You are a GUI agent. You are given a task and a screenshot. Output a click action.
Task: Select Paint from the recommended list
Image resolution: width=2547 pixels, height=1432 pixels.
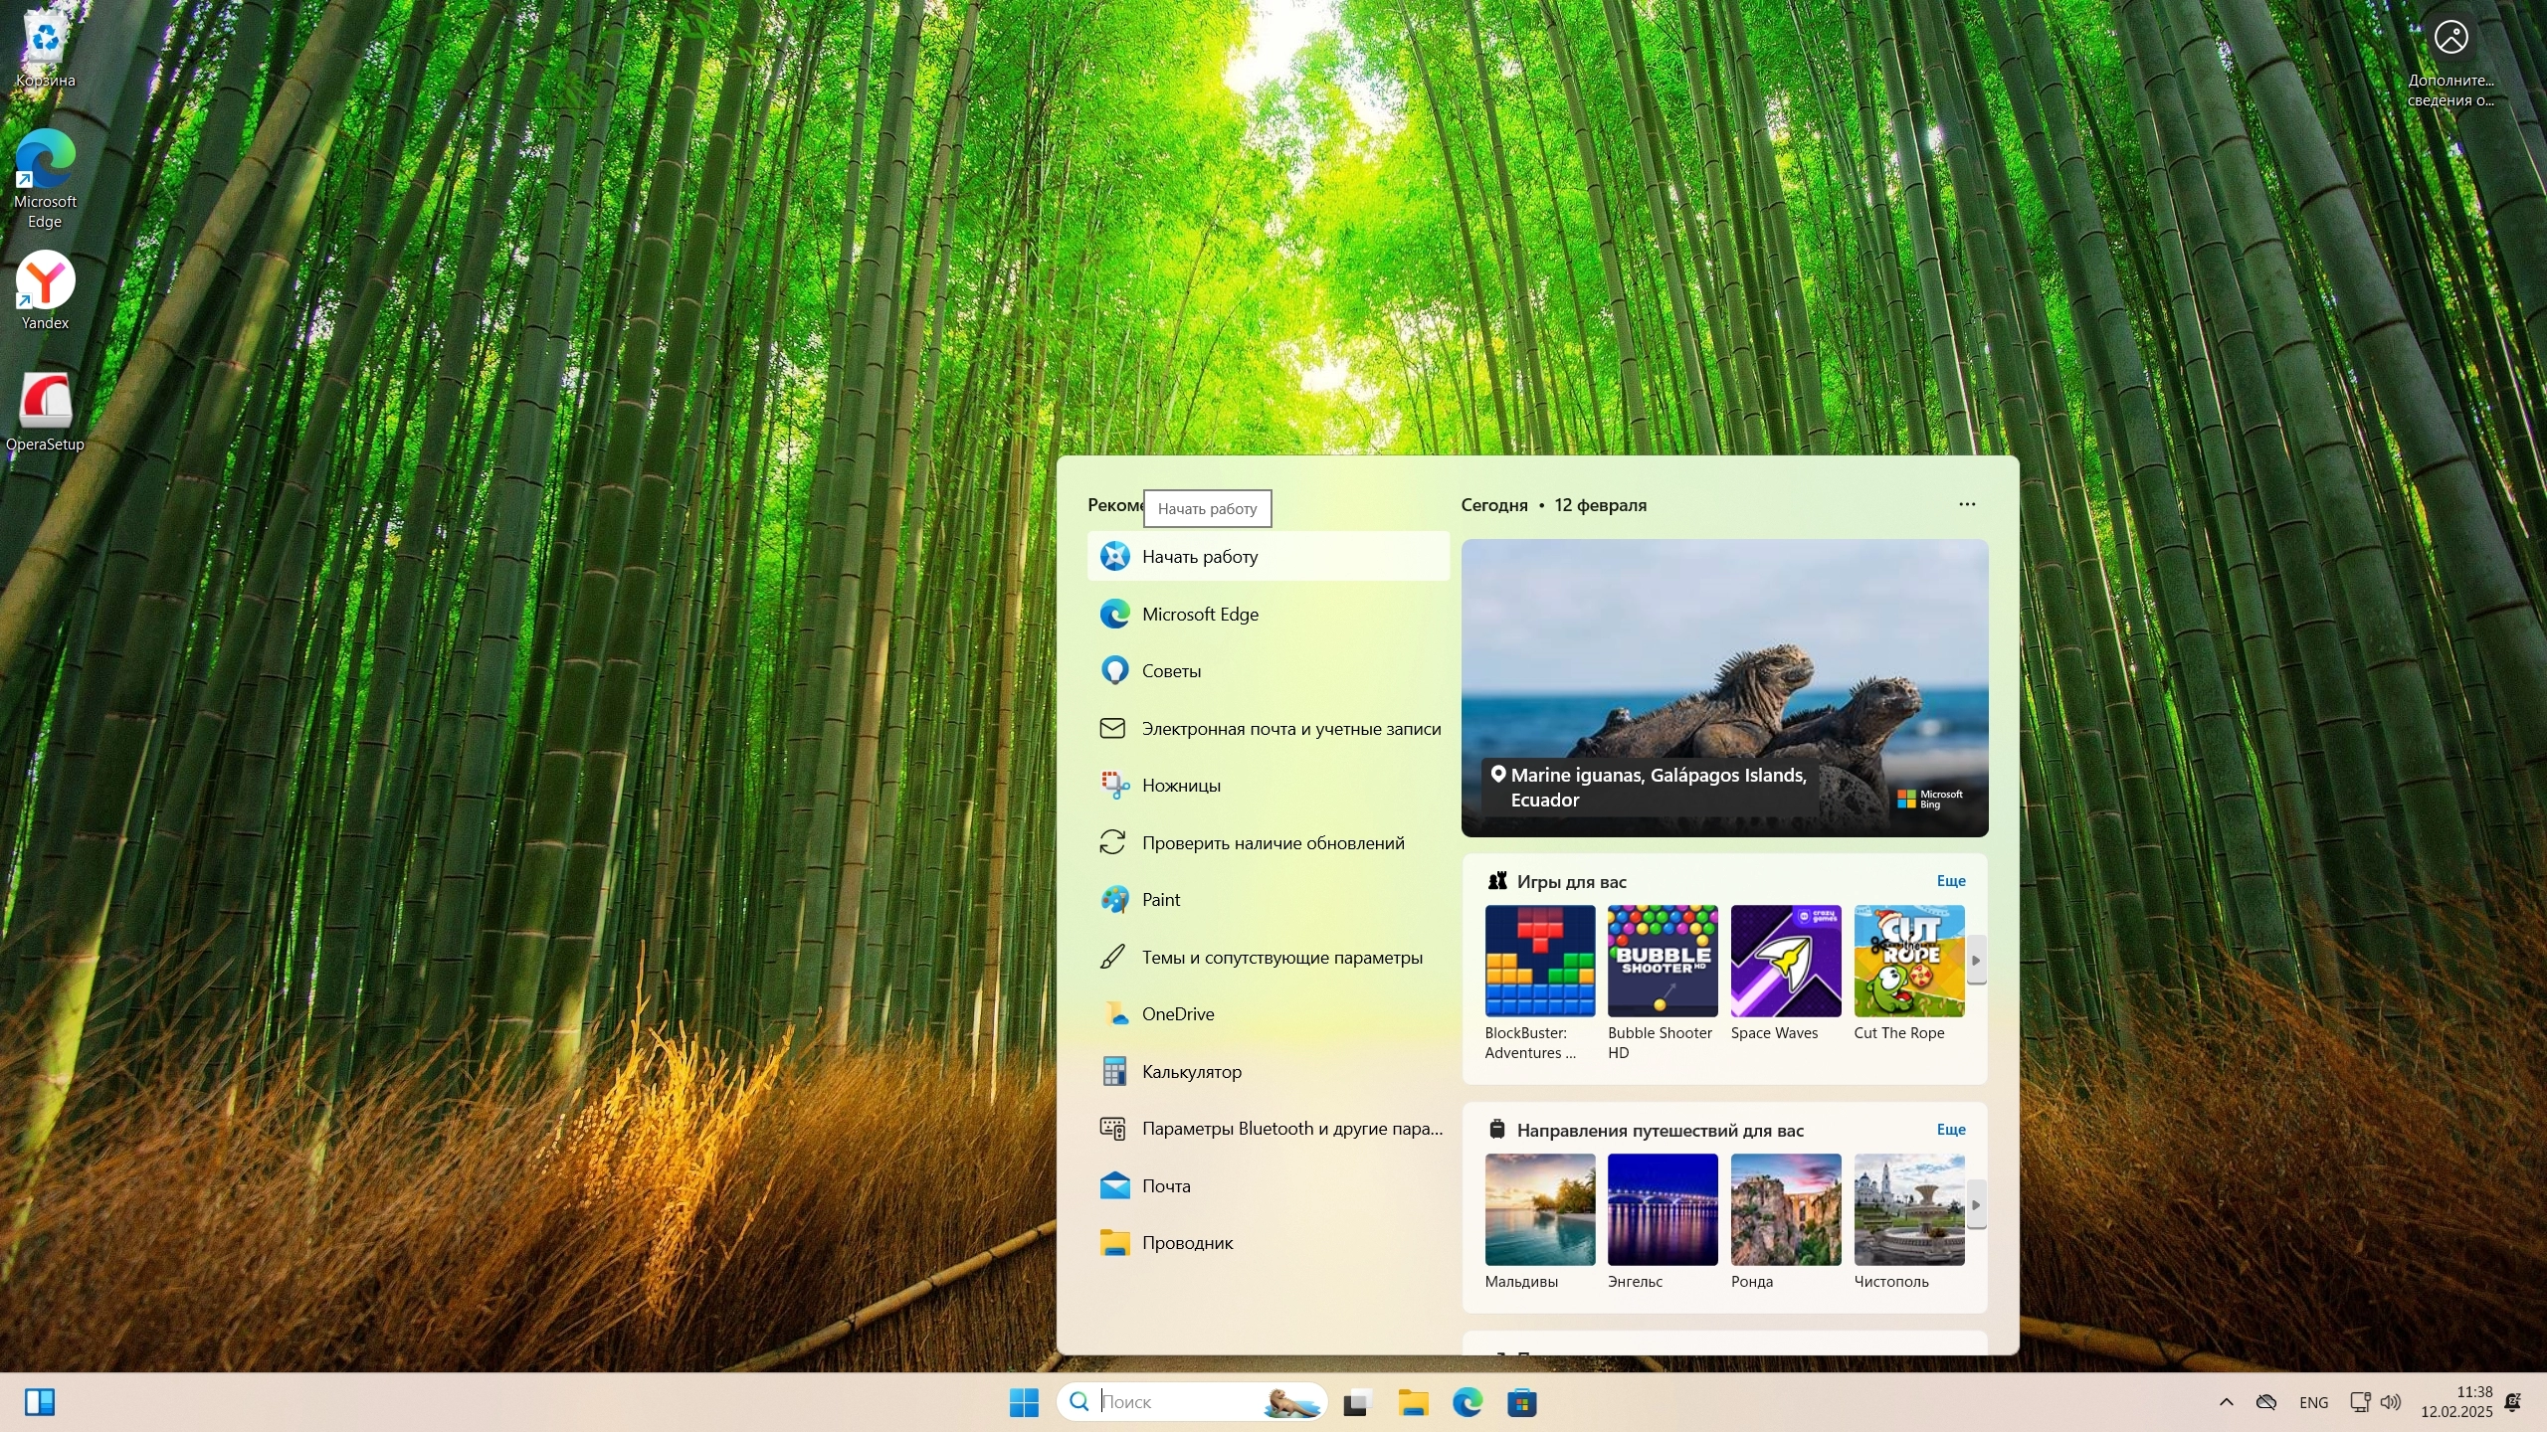[1160, 900]
